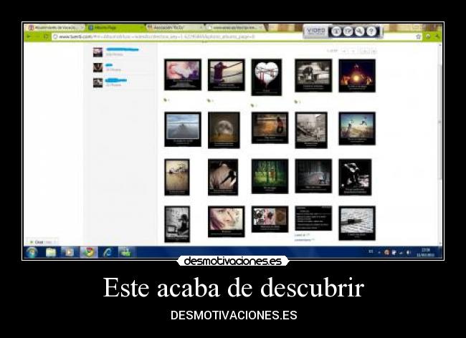Open the people jumping under blue sky thumbnail

click(x=357, y=128)
